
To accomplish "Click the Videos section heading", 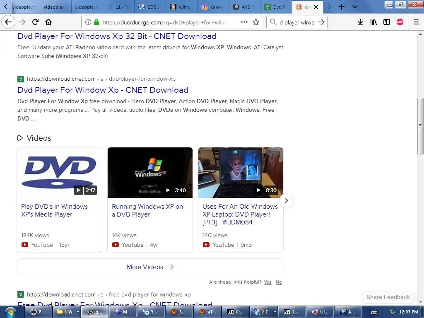I will coord(39,138).
